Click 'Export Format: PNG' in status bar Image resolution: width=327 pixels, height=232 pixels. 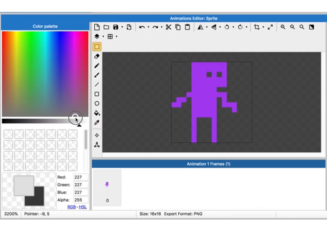pyautogui.click(x=183, y=214)
